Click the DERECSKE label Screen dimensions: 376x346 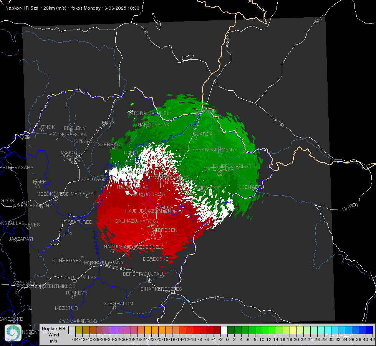tap(156, 259)
